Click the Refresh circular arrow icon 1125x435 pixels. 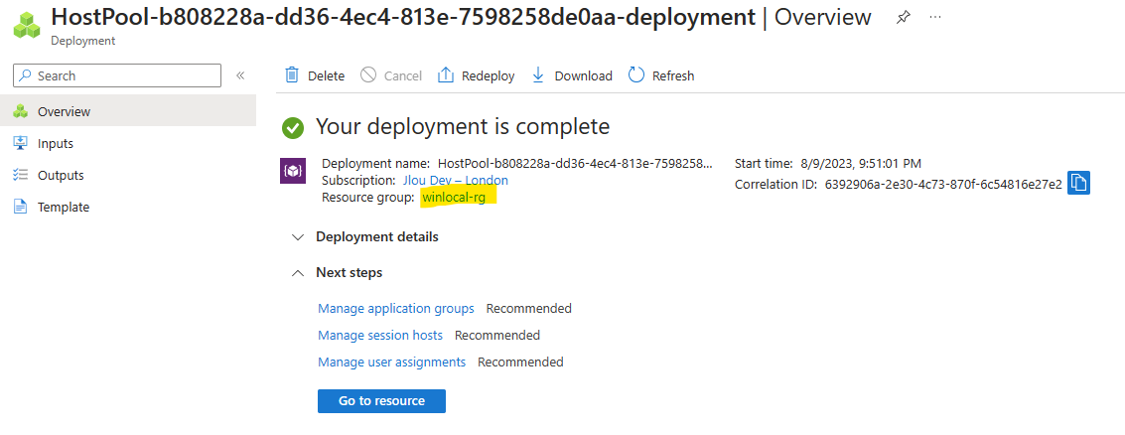[636, 75]
